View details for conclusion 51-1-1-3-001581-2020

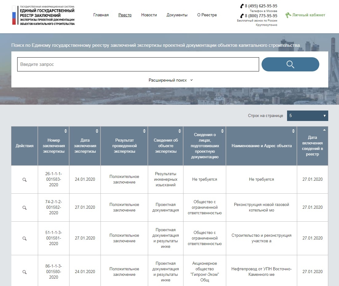click(x=24, y=238)
